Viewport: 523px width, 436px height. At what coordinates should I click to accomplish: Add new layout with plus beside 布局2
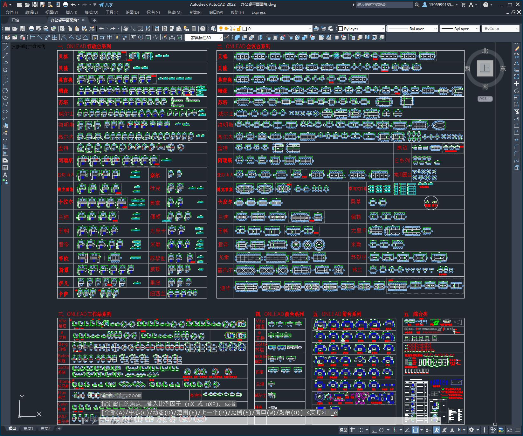(x=59, y=429)
